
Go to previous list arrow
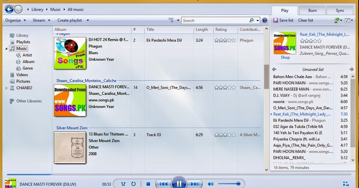point(274,69)
